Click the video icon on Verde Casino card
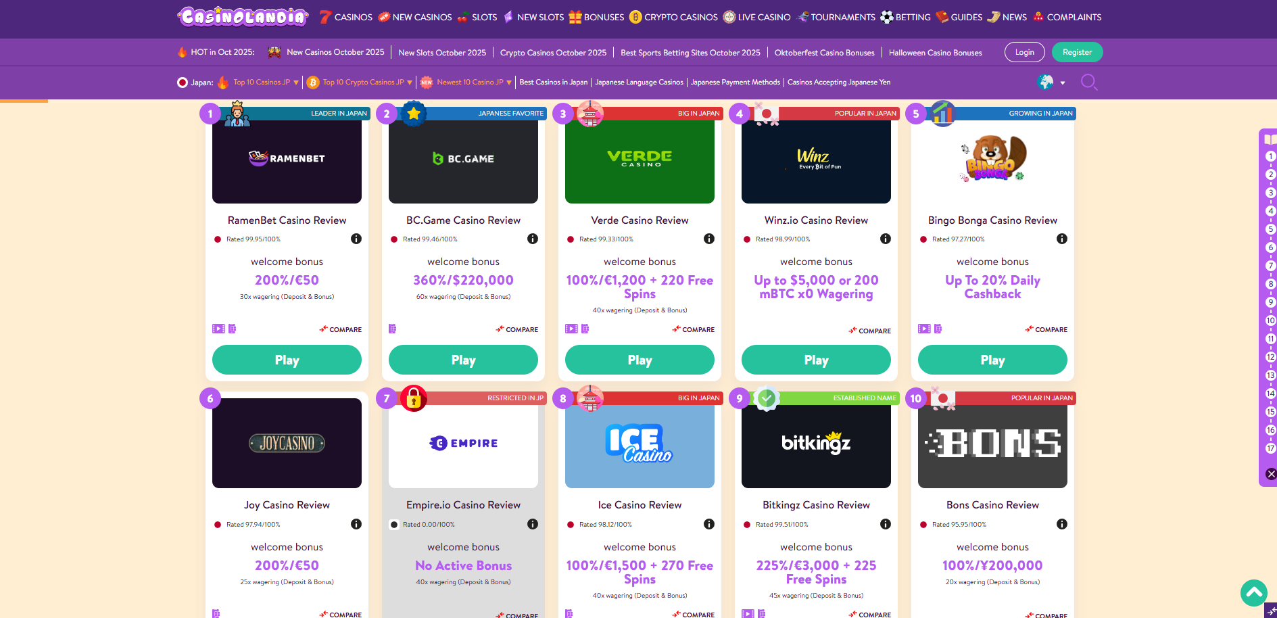 click(571, 329)
